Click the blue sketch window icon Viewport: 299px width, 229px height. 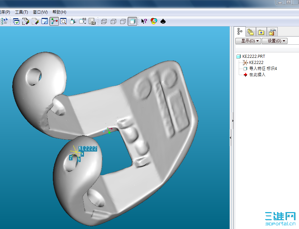tap(45, 21)
